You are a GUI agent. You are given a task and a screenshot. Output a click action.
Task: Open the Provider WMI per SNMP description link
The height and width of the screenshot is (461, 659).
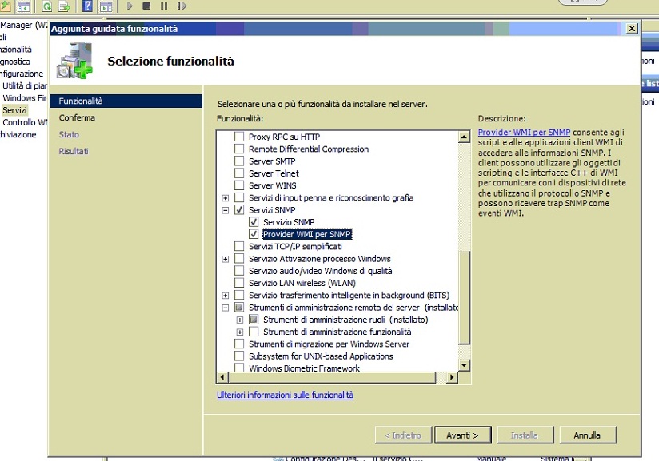click(x=524, y=133)
